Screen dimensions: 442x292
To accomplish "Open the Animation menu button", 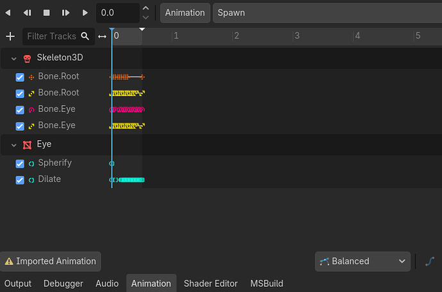I will (185, 13).
